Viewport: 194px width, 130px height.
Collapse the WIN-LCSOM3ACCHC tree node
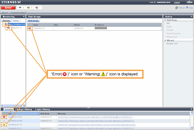point(3,24)
